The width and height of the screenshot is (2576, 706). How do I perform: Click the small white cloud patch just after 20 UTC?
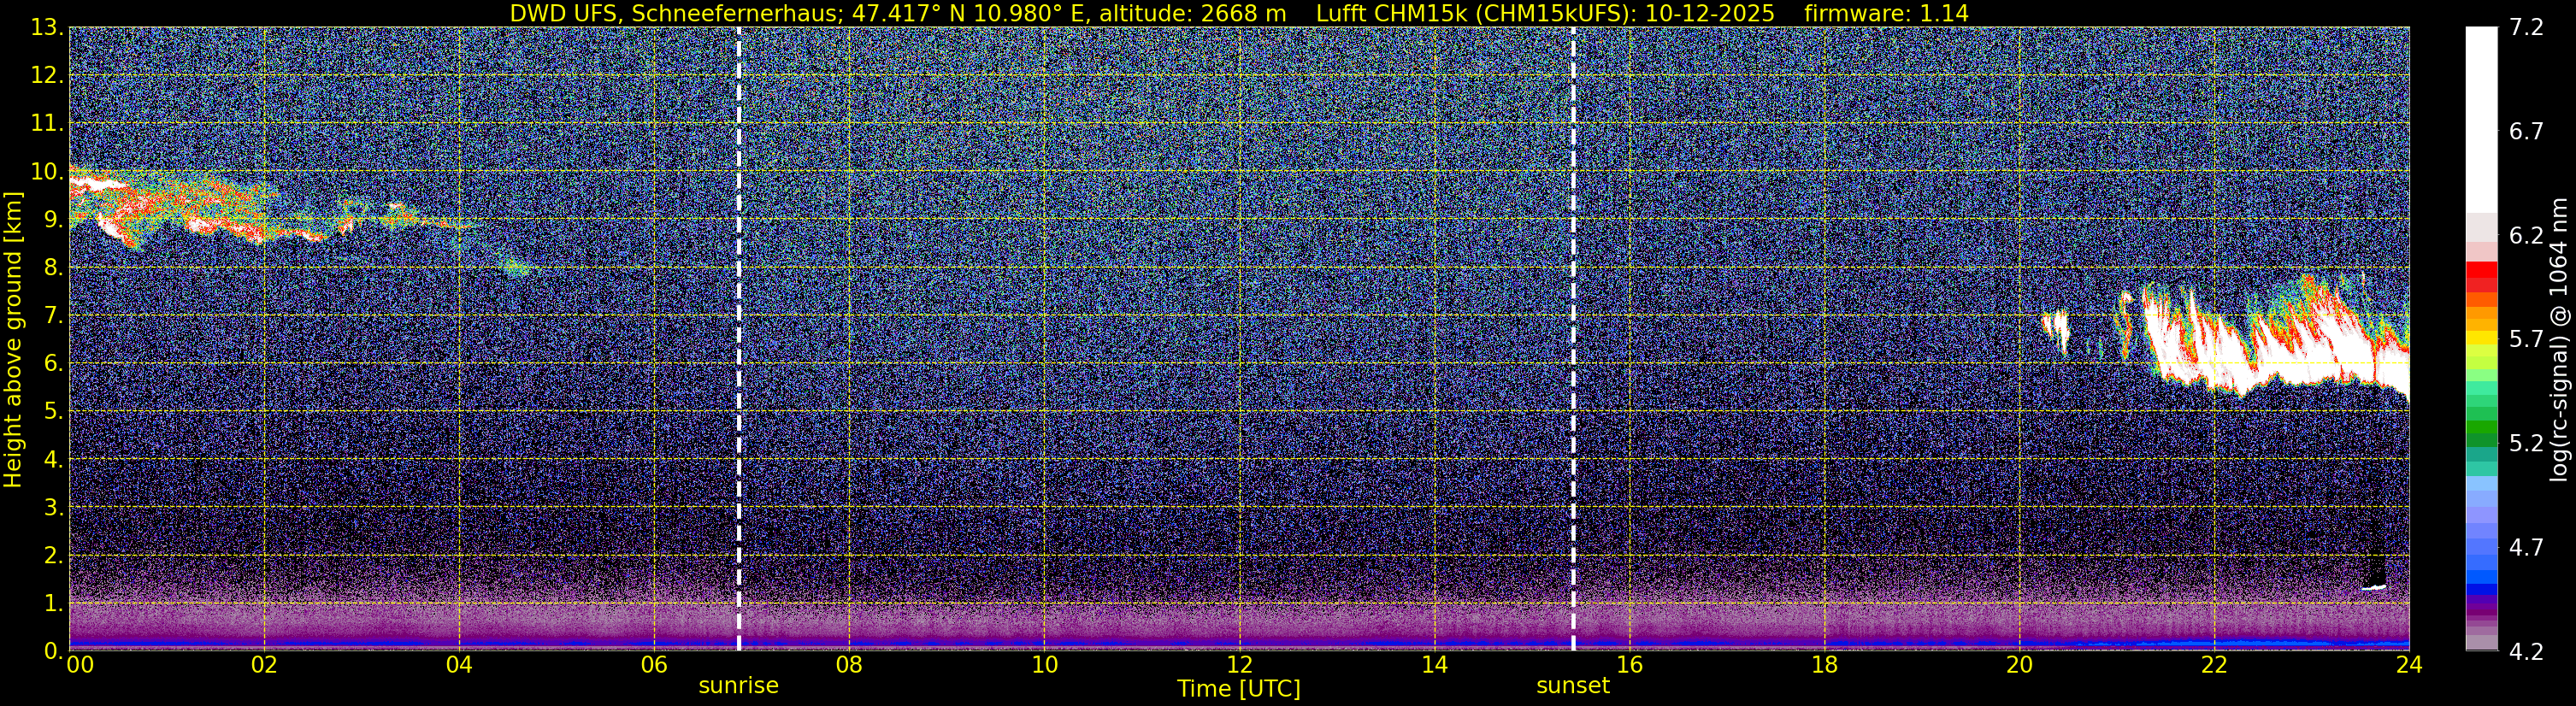click(2056, 330)
